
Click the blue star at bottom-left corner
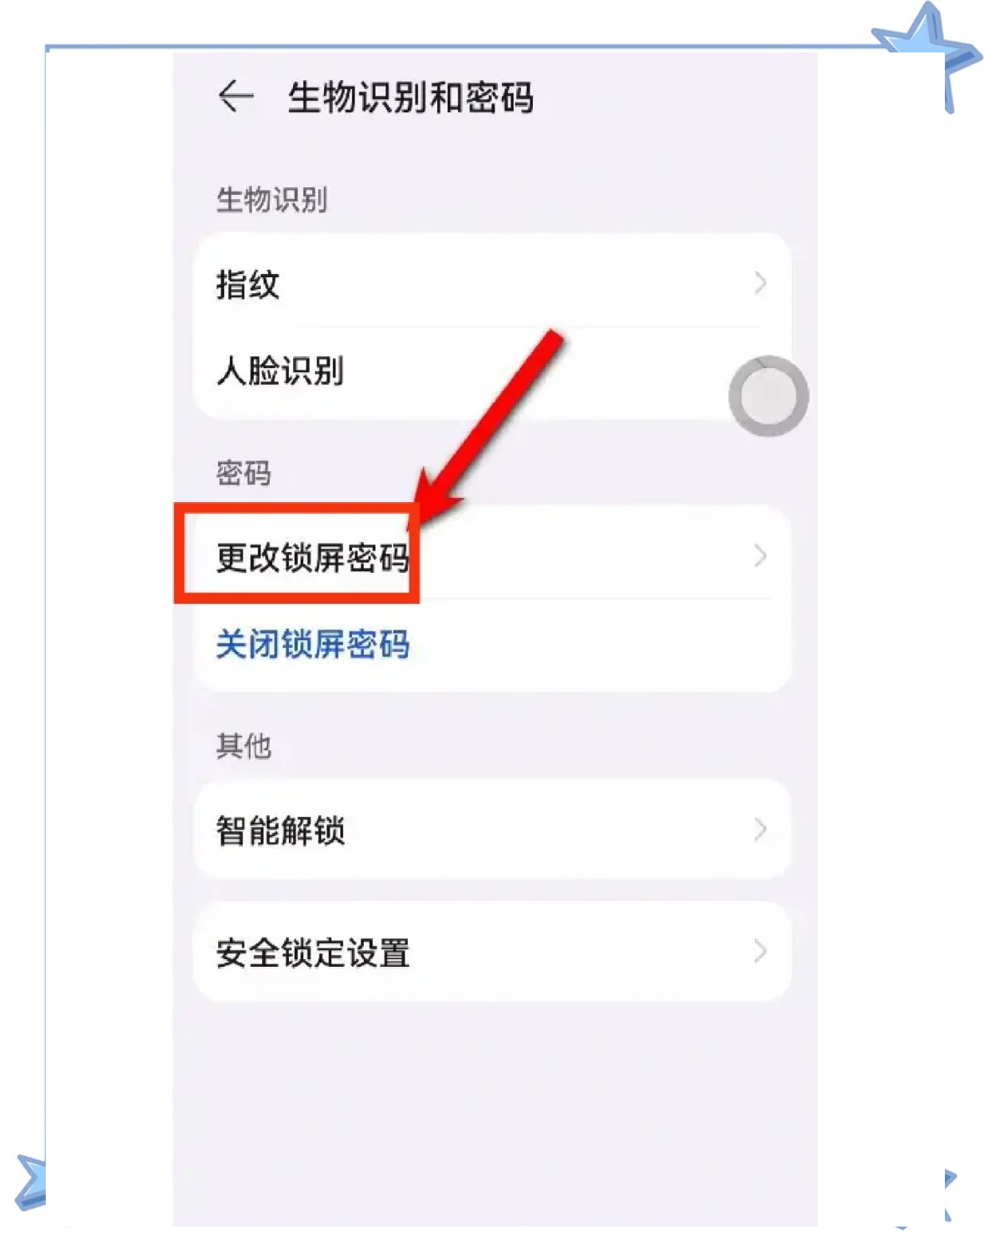[x=32, y=1181]
